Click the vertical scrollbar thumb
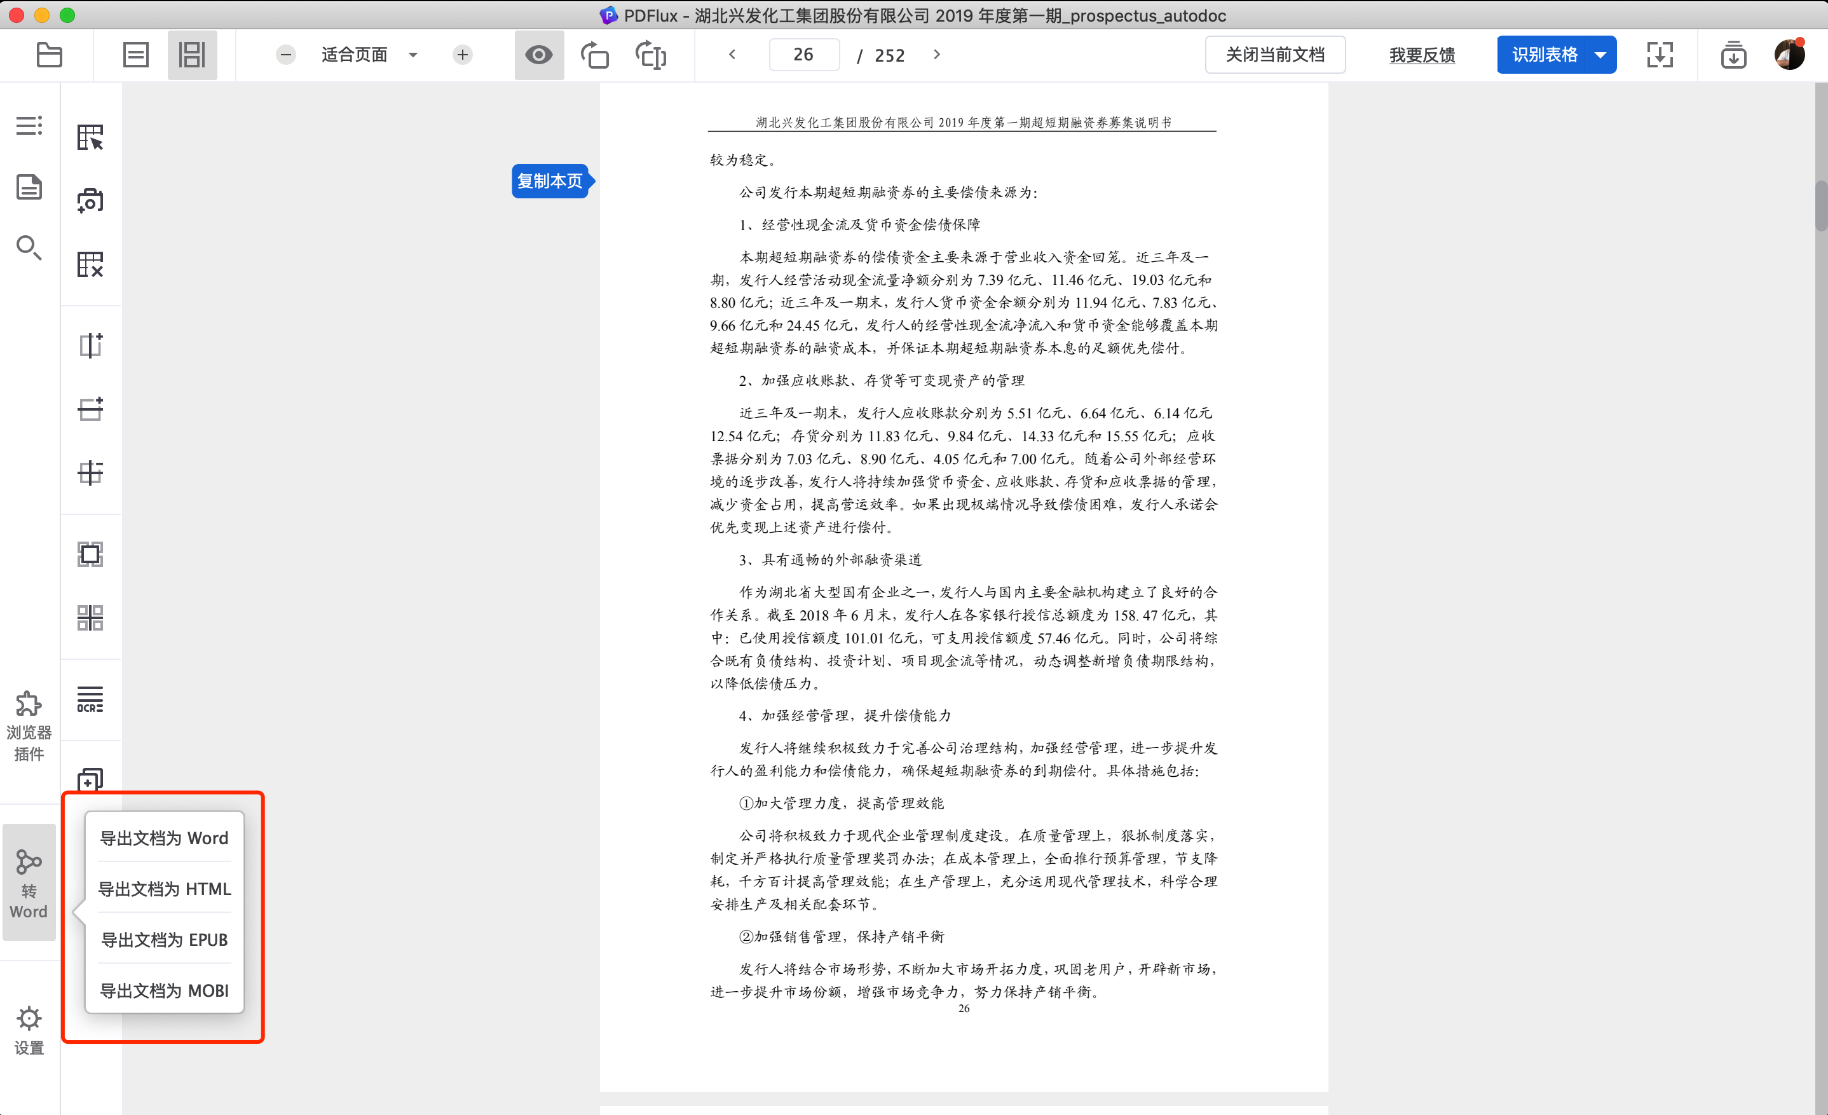The height and width of the screenshot is (1115, 1828). pyautogui.click(x=1820, y=205)
